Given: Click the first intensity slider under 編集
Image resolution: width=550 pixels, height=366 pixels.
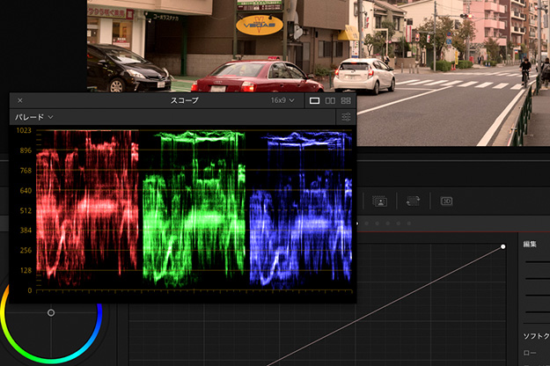Looking at the screenshot, I should (537, 261).
